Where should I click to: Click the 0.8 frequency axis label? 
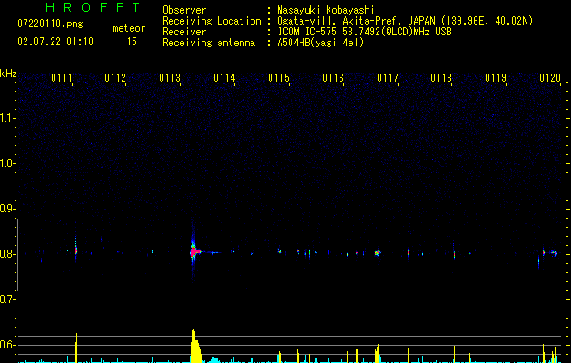click(8, 254)
